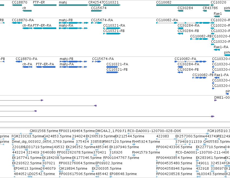Click the PTP-ER-RA transcript glyph
Image resolution: width=230 pixels, height=178 pixels.
[x=45, y=28]
